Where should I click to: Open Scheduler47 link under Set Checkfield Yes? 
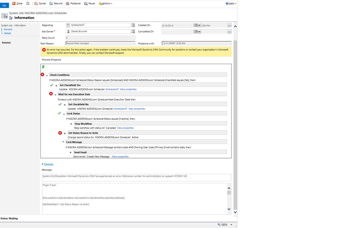pyautogui.click(x=112, y=89)
